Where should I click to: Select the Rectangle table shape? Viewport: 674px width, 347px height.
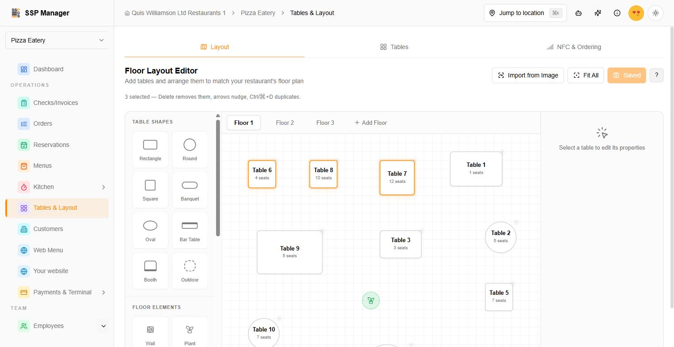150,150
